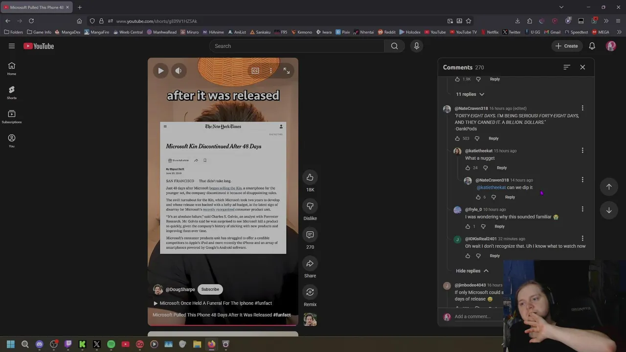Open comments button showing 270
This screenshot has width=626, height=352.
(x=310, y=235)
